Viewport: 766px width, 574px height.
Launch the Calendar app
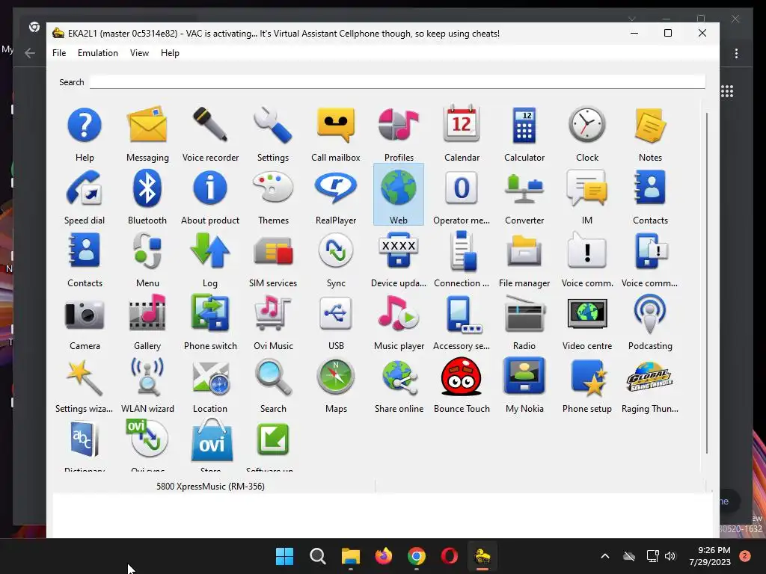[x=462, y=125]
